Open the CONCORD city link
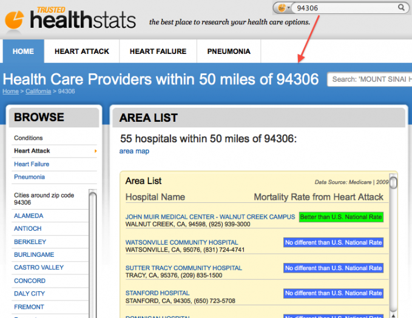Viewport: 412px width, 318px height. (x=30, y=280)
